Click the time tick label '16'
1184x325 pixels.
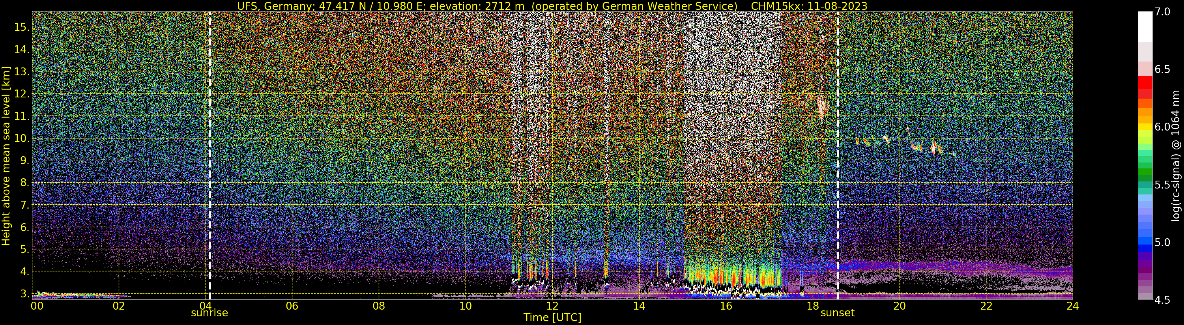click(726, 306)
